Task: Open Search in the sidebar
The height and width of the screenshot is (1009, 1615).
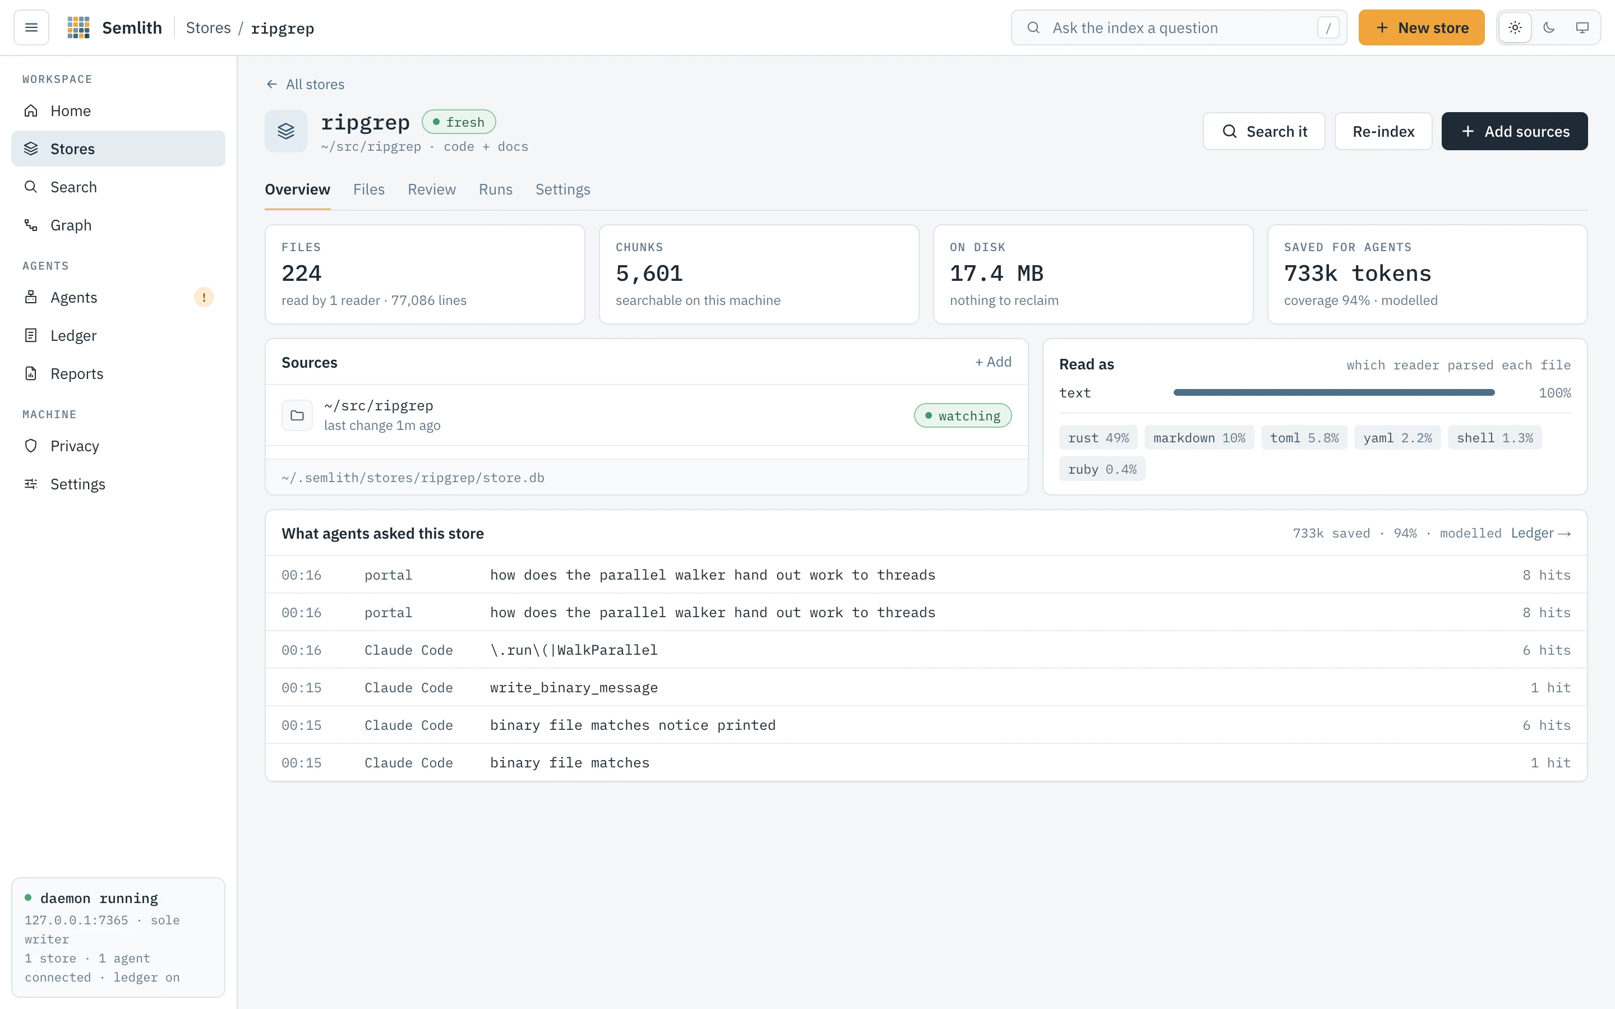Action: [118, 187]
